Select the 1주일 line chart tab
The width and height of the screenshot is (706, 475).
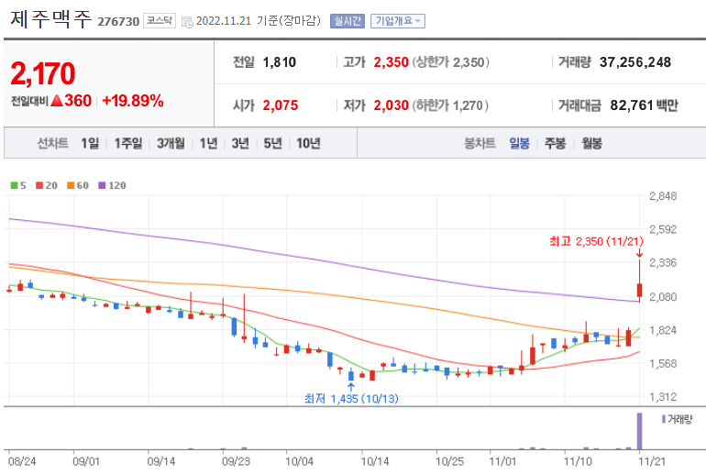(127, 143)
